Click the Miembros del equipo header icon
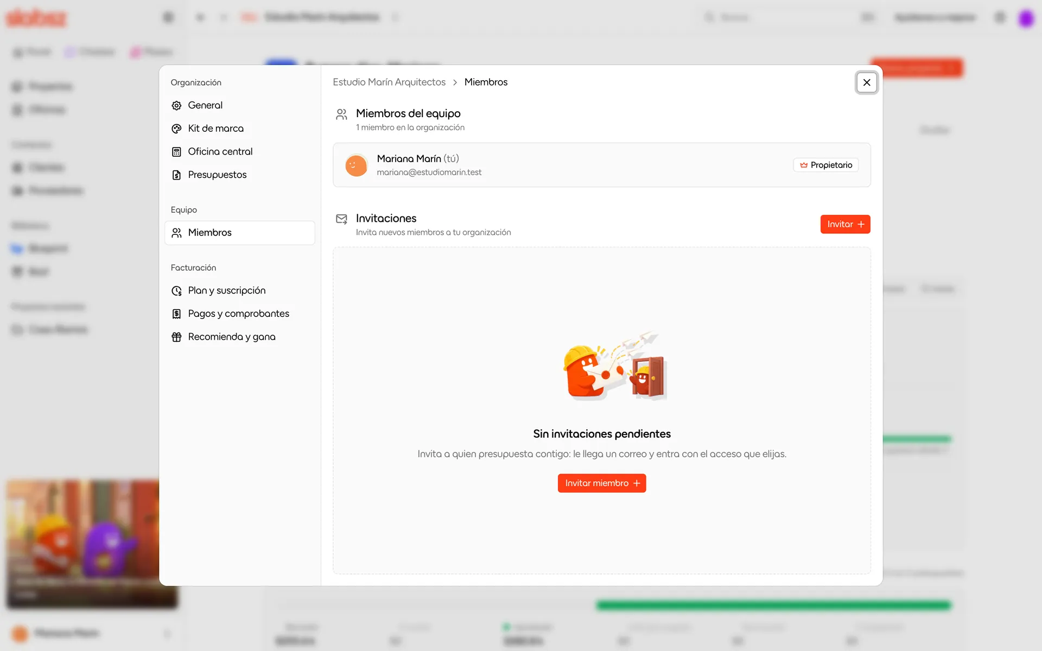 tap(341, 114)
